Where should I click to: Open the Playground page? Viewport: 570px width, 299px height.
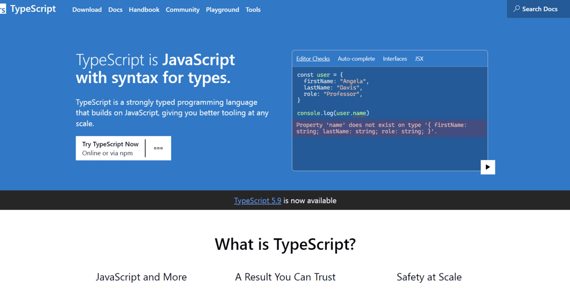click(222, 10)
